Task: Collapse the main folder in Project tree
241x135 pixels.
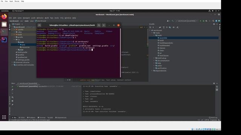Action: click(x=17, y=42)
